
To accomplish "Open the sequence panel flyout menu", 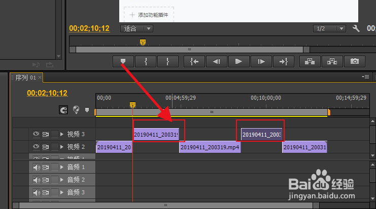I will click(x=365, y=77).
